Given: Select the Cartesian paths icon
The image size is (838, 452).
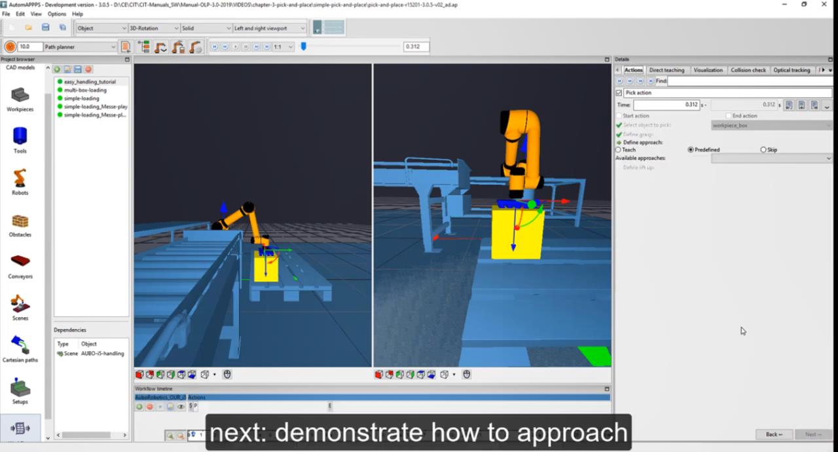Looking at the screenshot, I should point(20,345).
